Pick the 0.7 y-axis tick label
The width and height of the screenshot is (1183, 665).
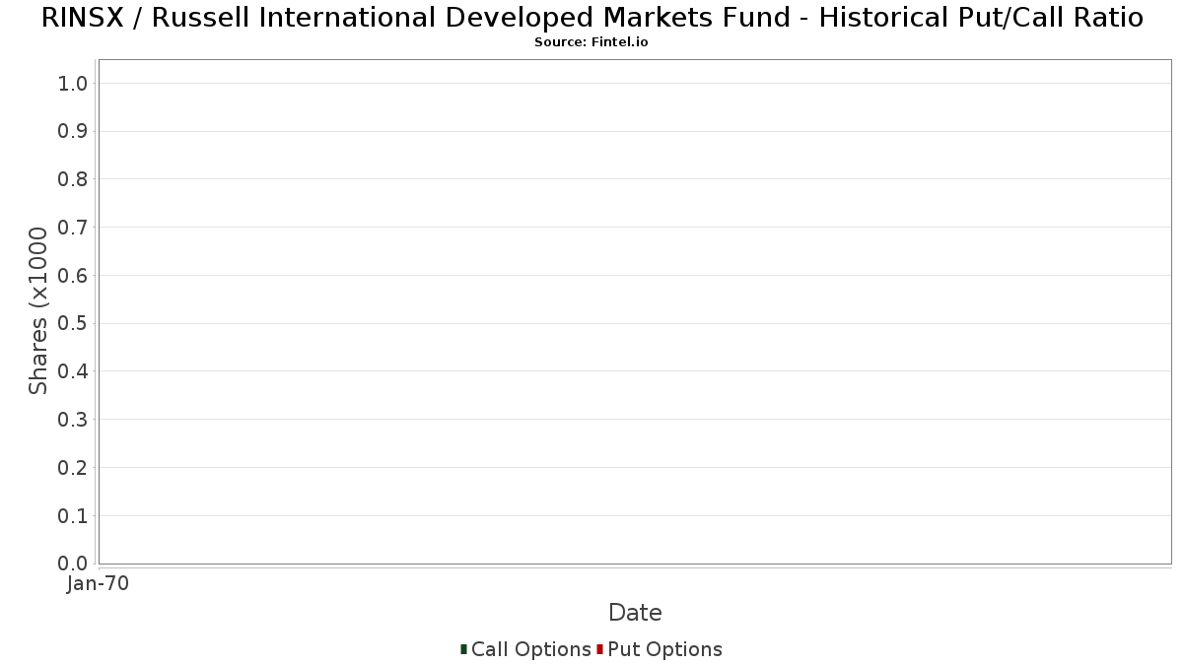pos(74,228)
